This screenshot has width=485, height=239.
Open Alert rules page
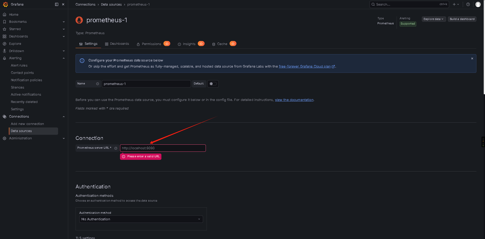19,66
